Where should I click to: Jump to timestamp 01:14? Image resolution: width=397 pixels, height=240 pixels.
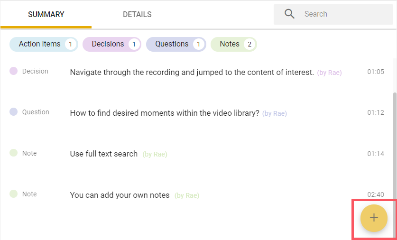(376, 154)
